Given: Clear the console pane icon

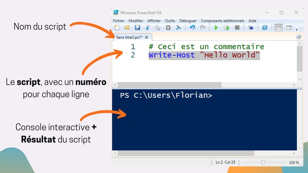Looking at the screenshot, I should pyautogui.click(x=178, y=28).
